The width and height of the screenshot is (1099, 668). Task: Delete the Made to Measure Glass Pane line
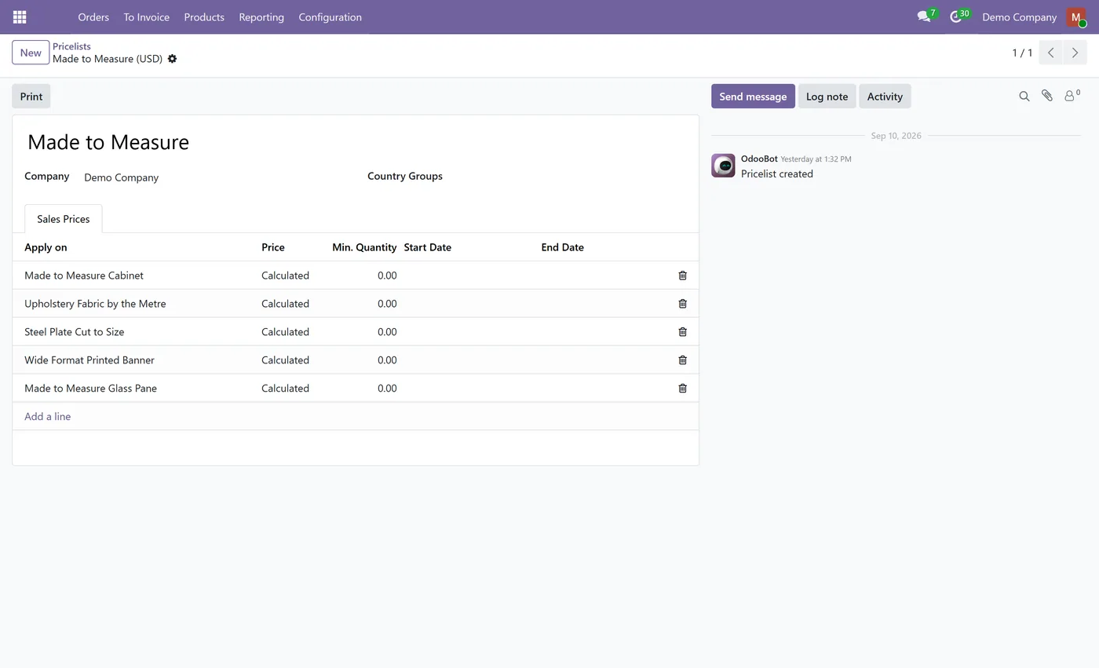coord(682,389)
